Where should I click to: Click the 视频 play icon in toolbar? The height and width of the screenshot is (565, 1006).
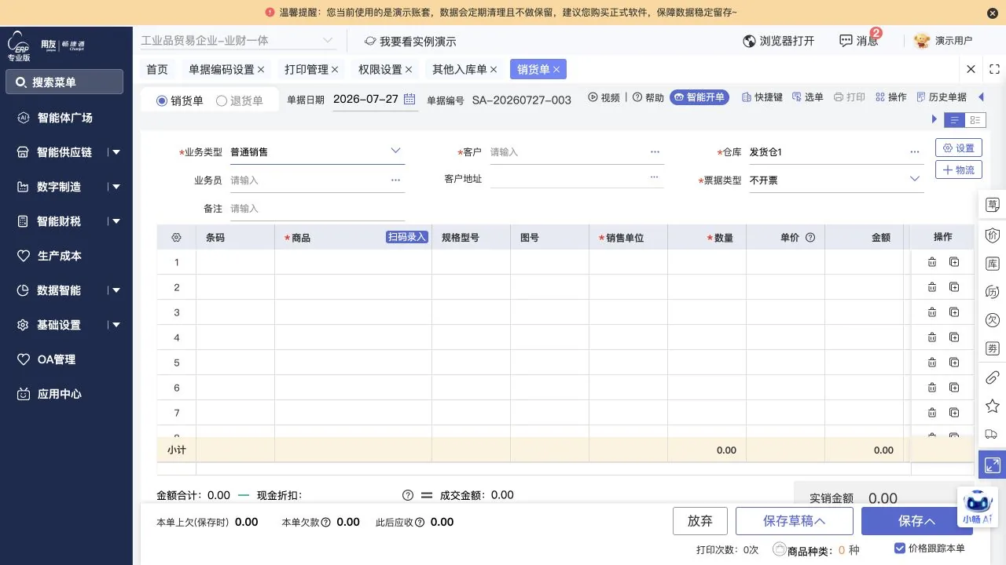593,97
